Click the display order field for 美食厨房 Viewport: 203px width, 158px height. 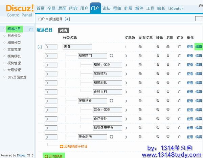[x=51, y=137]
